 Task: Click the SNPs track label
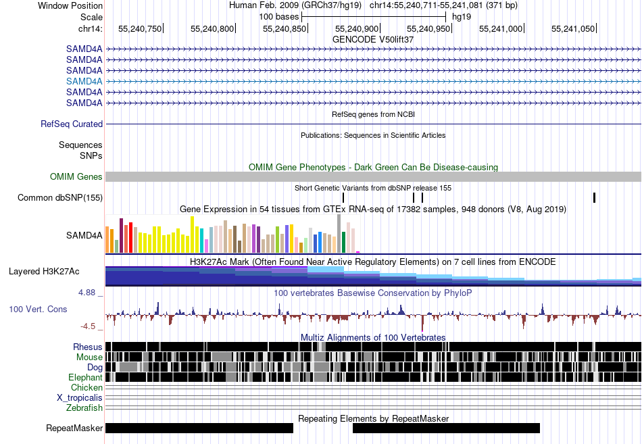tap(91, 155)
